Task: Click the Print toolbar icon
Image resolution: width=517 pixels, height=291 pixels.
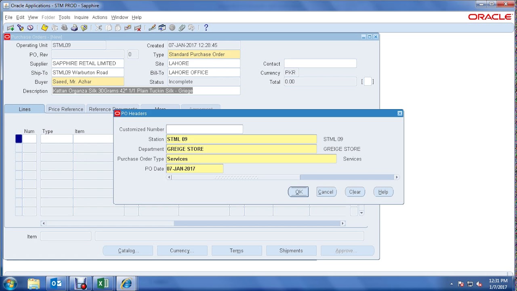Action: point(74,27)
